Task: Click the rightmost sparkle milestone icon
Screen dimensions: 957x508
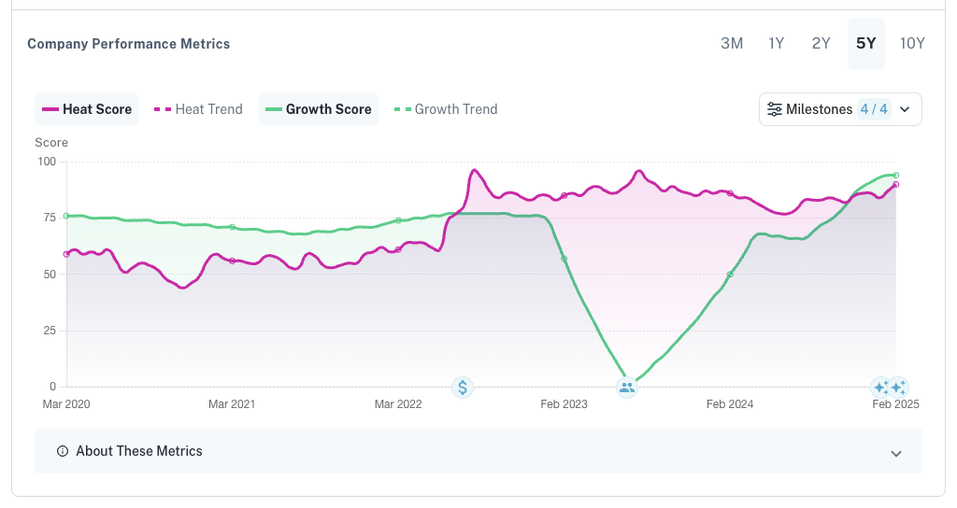Action: tap(898, 388)
